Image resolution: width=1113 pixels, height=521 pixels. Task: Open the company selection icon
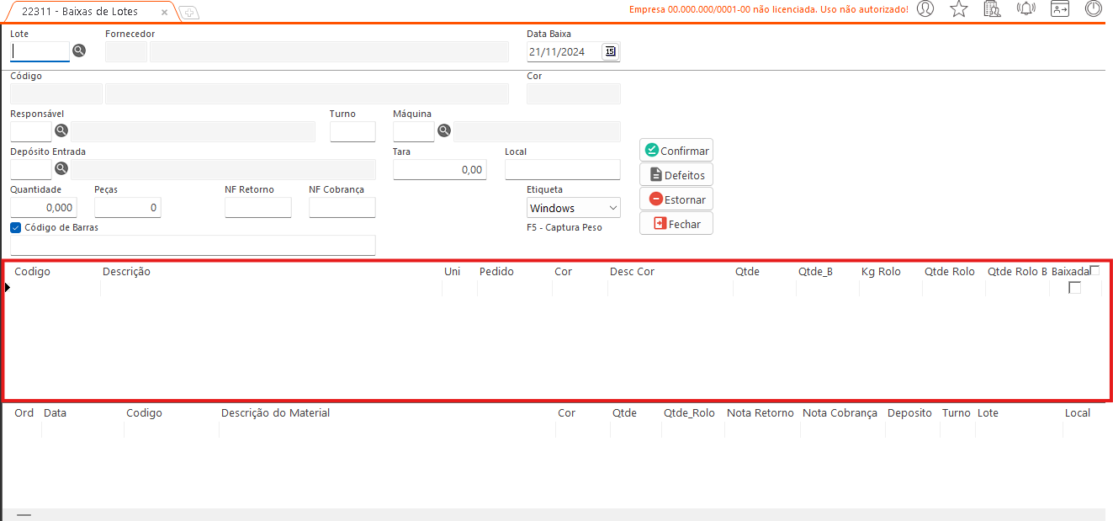[x=992, y=9]
